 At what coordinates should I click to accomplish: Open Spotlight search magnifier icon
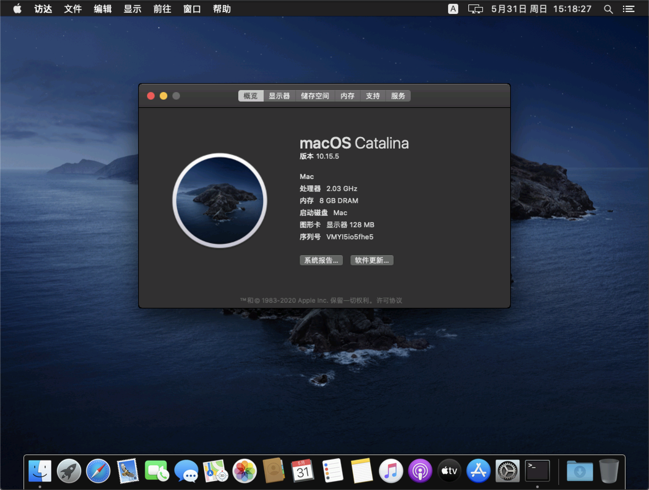[608, 9]
